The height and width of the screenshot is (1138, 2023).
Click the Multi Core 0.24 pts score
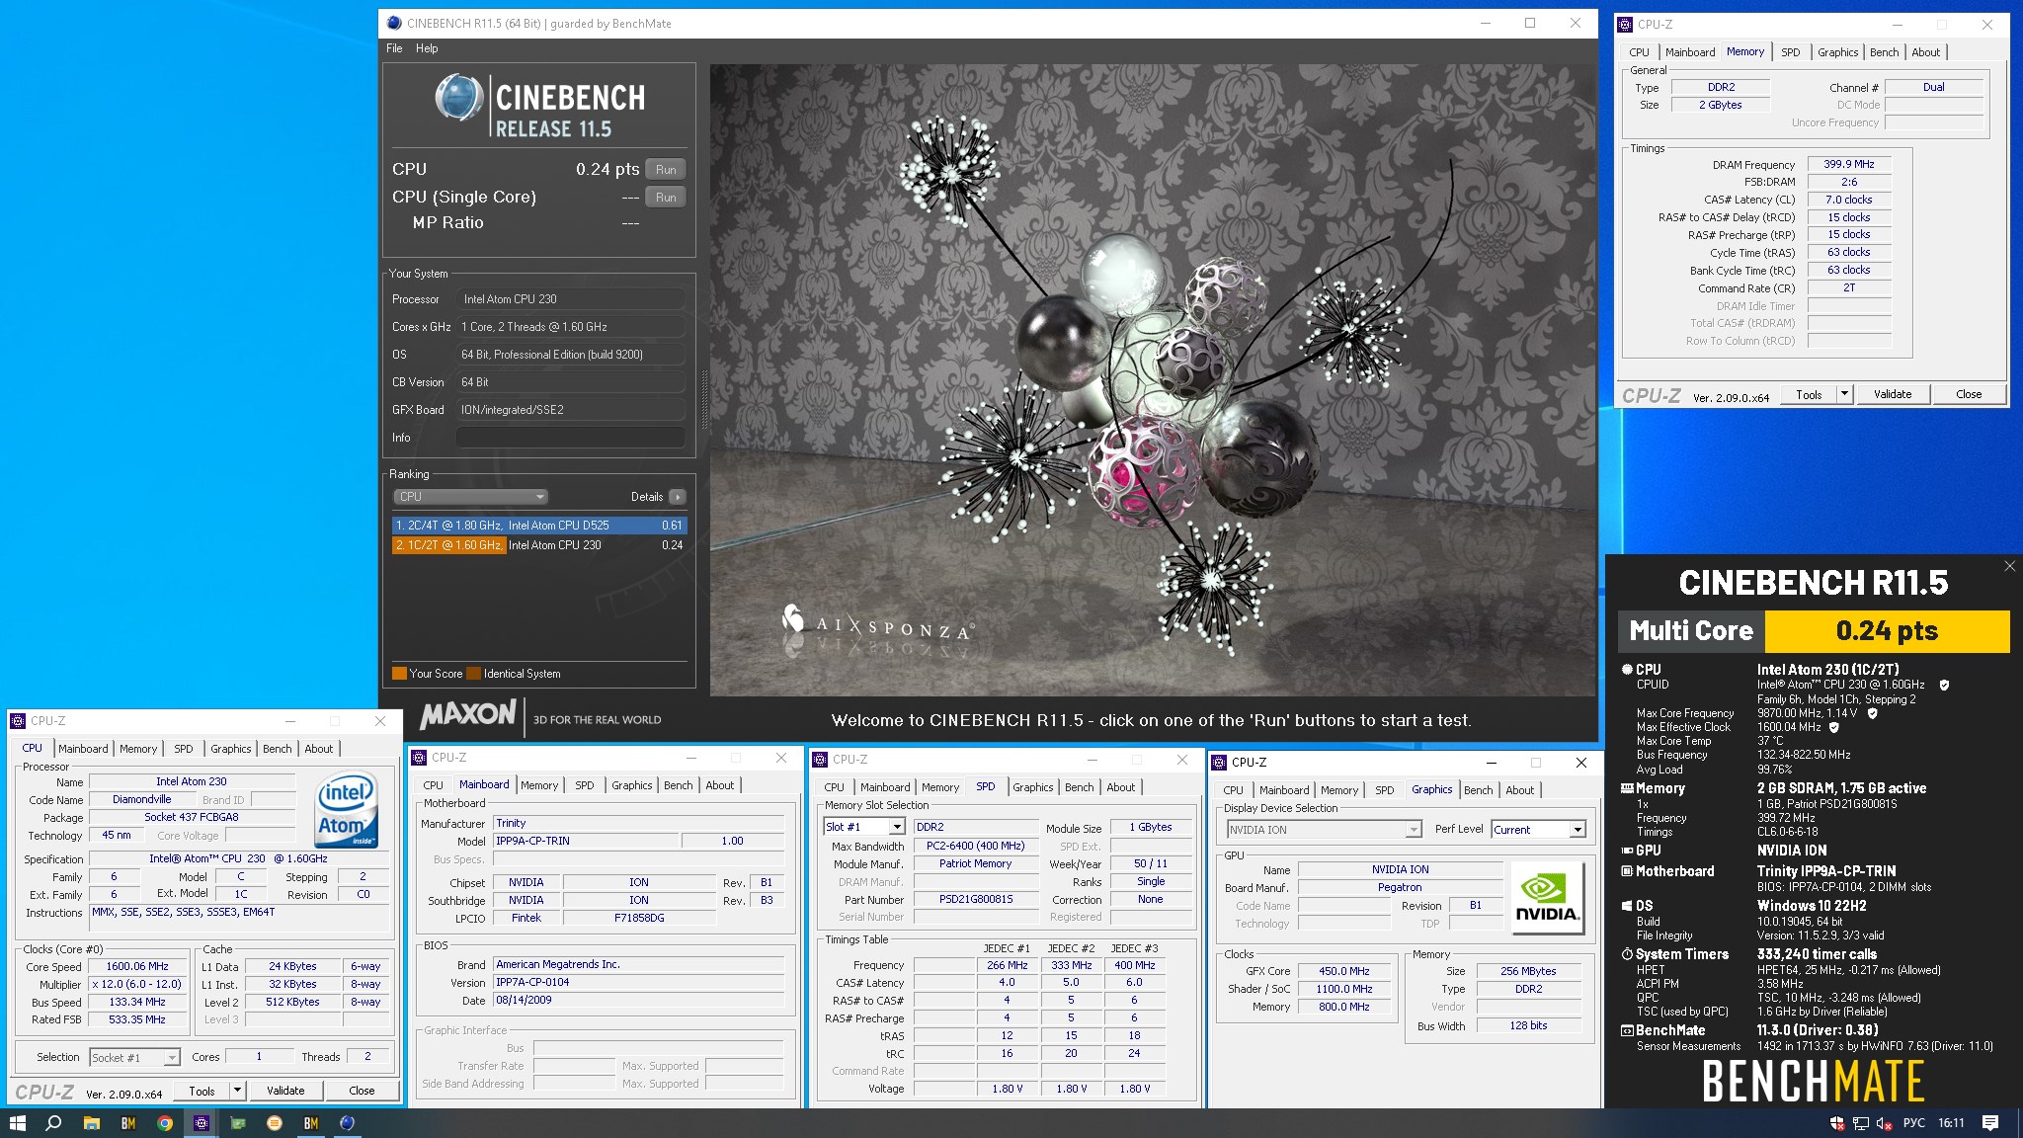point(1887,631)
